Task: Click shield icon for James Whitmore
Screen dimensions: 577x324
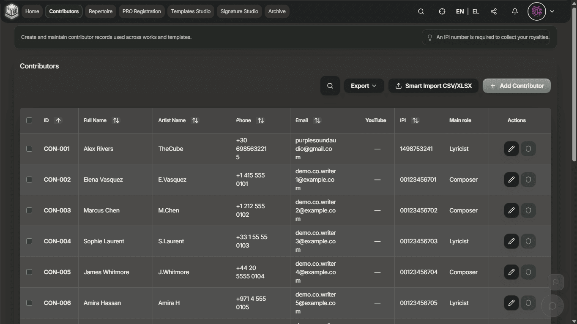Action: click(528, 272)
